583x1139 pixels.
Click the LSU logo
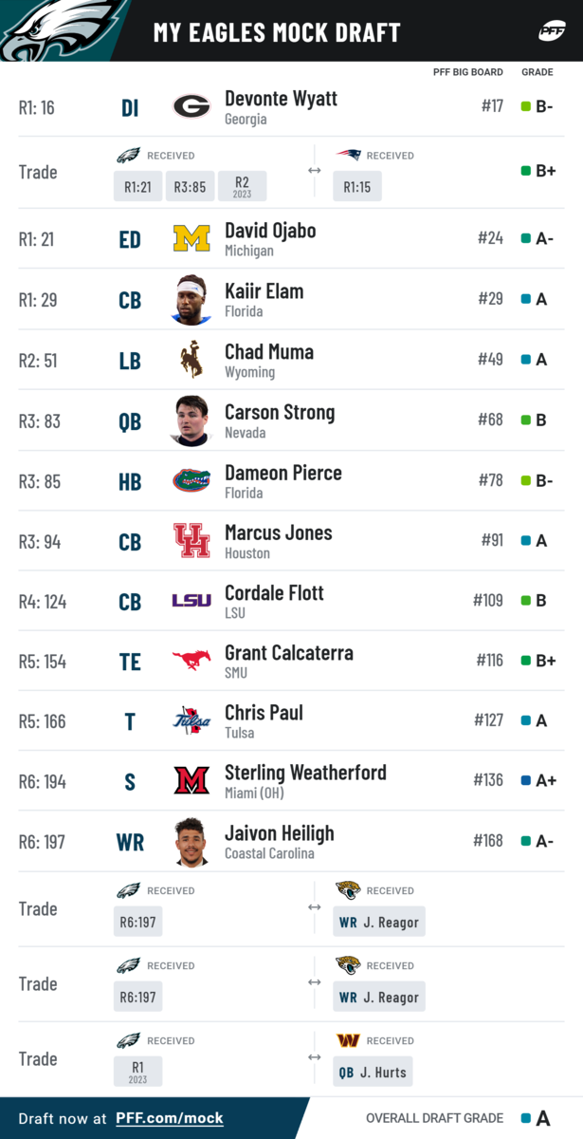(191, 601)
